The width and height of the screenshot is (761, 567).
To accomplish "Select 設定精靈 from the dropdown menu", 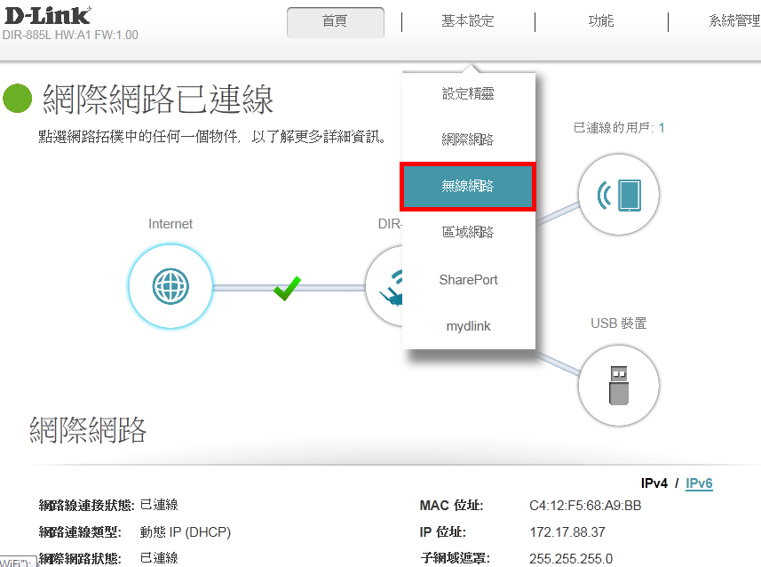I will pyautogui.click(x=468, y=93).
